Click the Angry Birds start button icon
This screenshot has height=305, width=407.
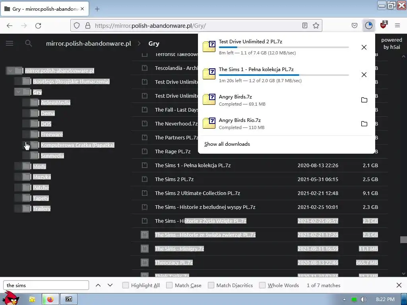(x=11, y=299)
